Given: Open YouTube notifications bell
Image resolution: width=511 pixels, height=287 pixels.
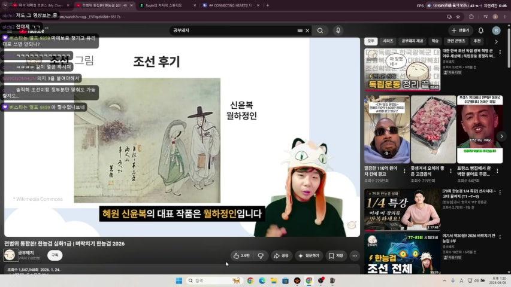Looking at the screenshot, I should click(480, 30).
